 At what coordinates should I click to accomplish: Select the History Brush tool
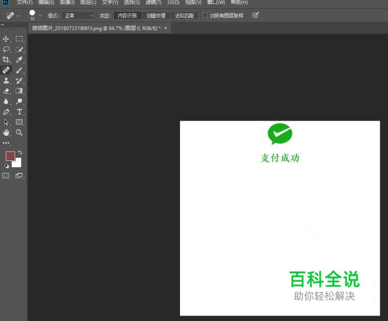tap(19, 80)
